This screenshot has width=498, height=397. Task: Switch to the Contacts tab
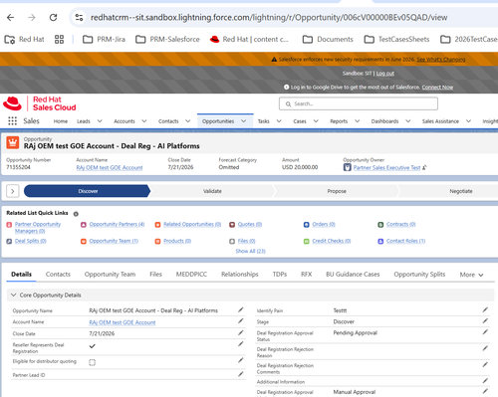pyautogui.click(x=58, y=275)
